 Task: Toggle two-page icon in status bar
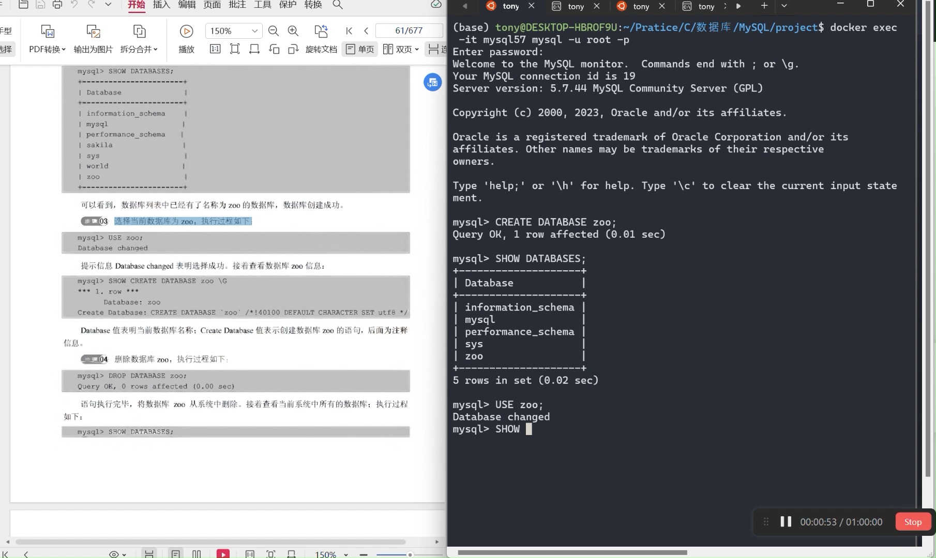pos(197,554)
